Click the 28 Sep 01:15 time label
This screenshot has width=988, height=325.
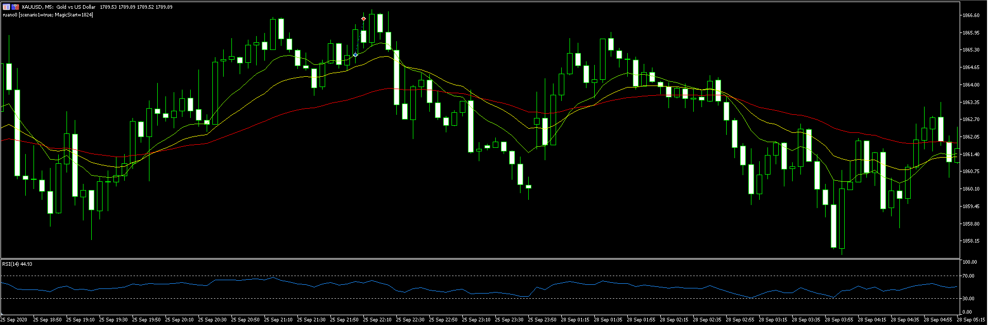click(x=576, y=320)
